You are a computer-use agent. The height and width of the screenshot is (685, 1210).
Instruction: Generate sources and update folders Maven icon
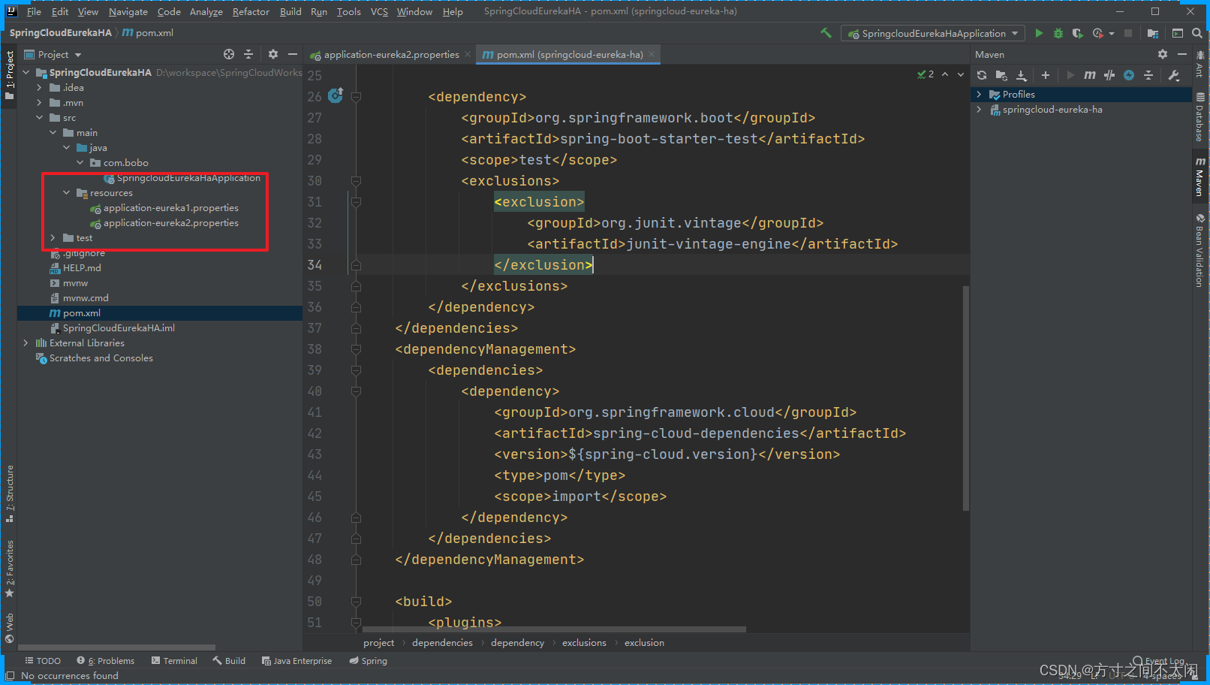point(1001,75)
